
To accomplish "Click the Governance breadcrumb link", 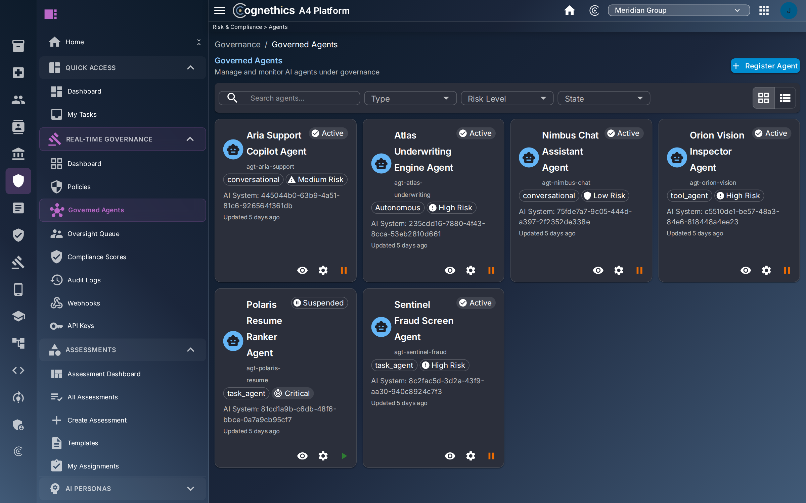I will pos(237,45).
